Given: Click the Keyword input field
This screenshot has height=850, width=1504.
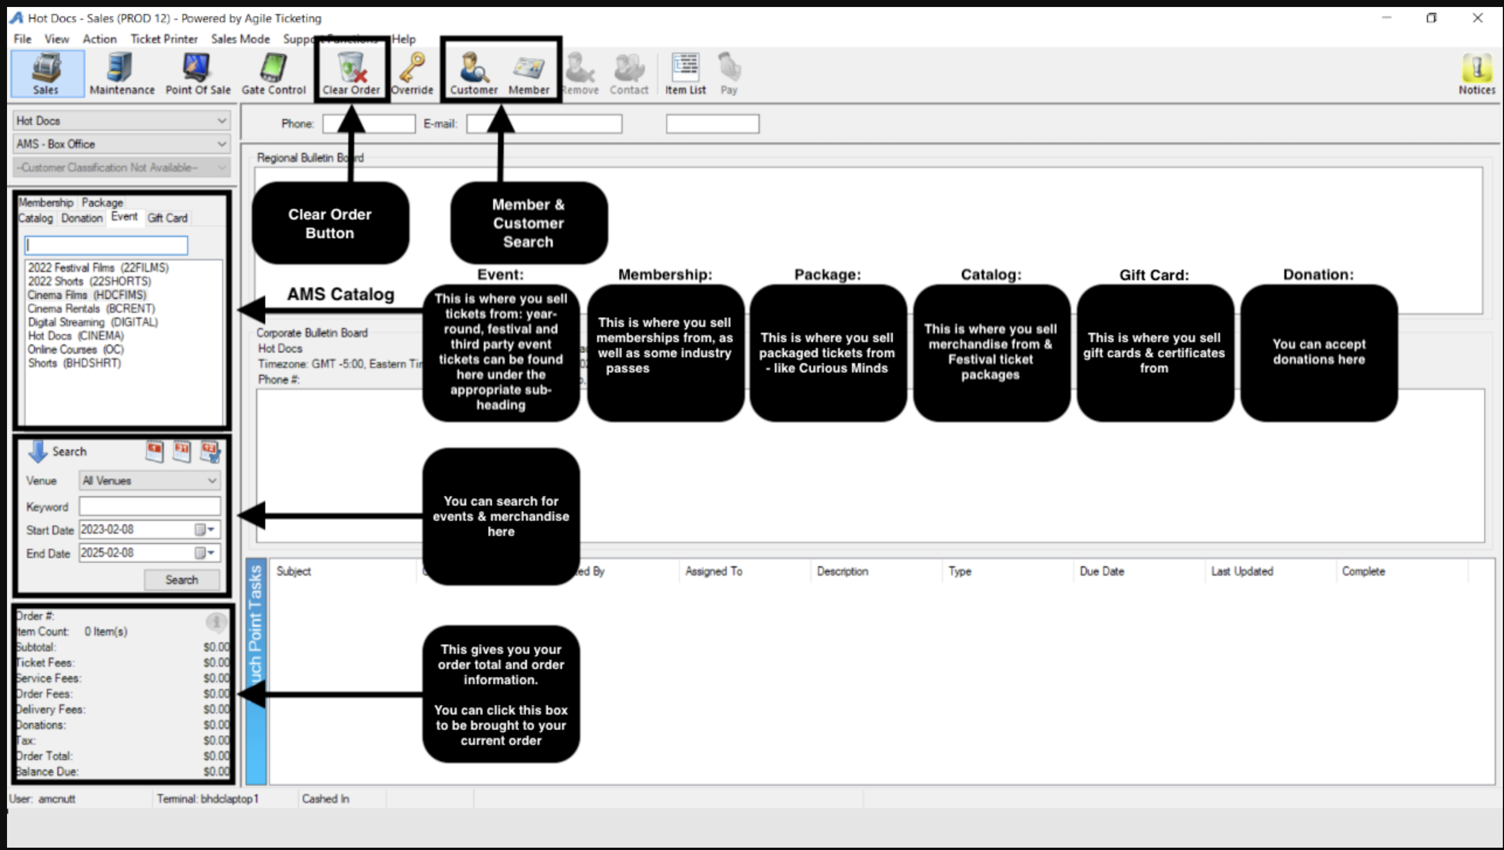Looking at the screenshot, I should (x=150, y=506).
